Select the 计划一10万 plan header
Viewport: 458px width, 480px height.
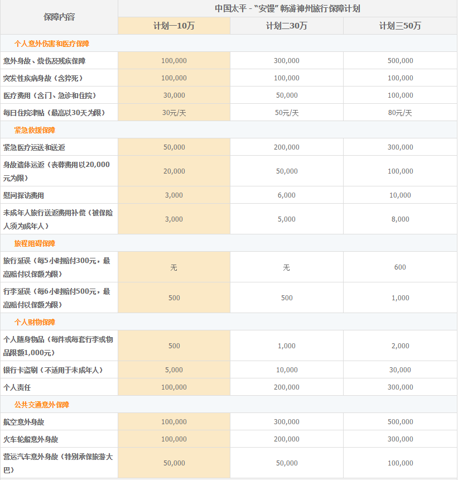[174, 26]
